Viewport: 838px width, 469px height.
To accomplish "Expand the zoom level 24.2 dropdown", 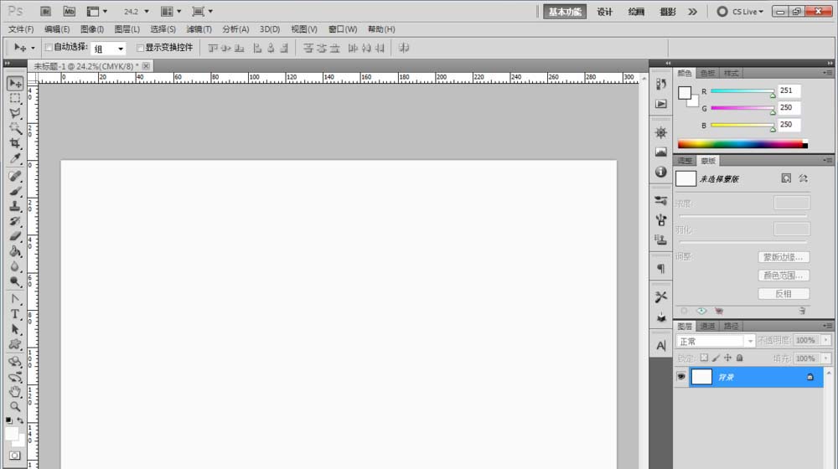I will click(x=137, y=12).
